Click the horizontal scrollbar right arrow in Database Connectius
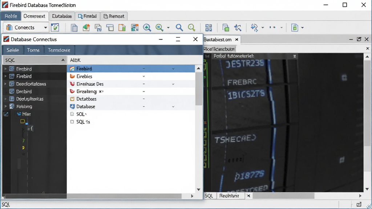 click(x=192, y=196)
